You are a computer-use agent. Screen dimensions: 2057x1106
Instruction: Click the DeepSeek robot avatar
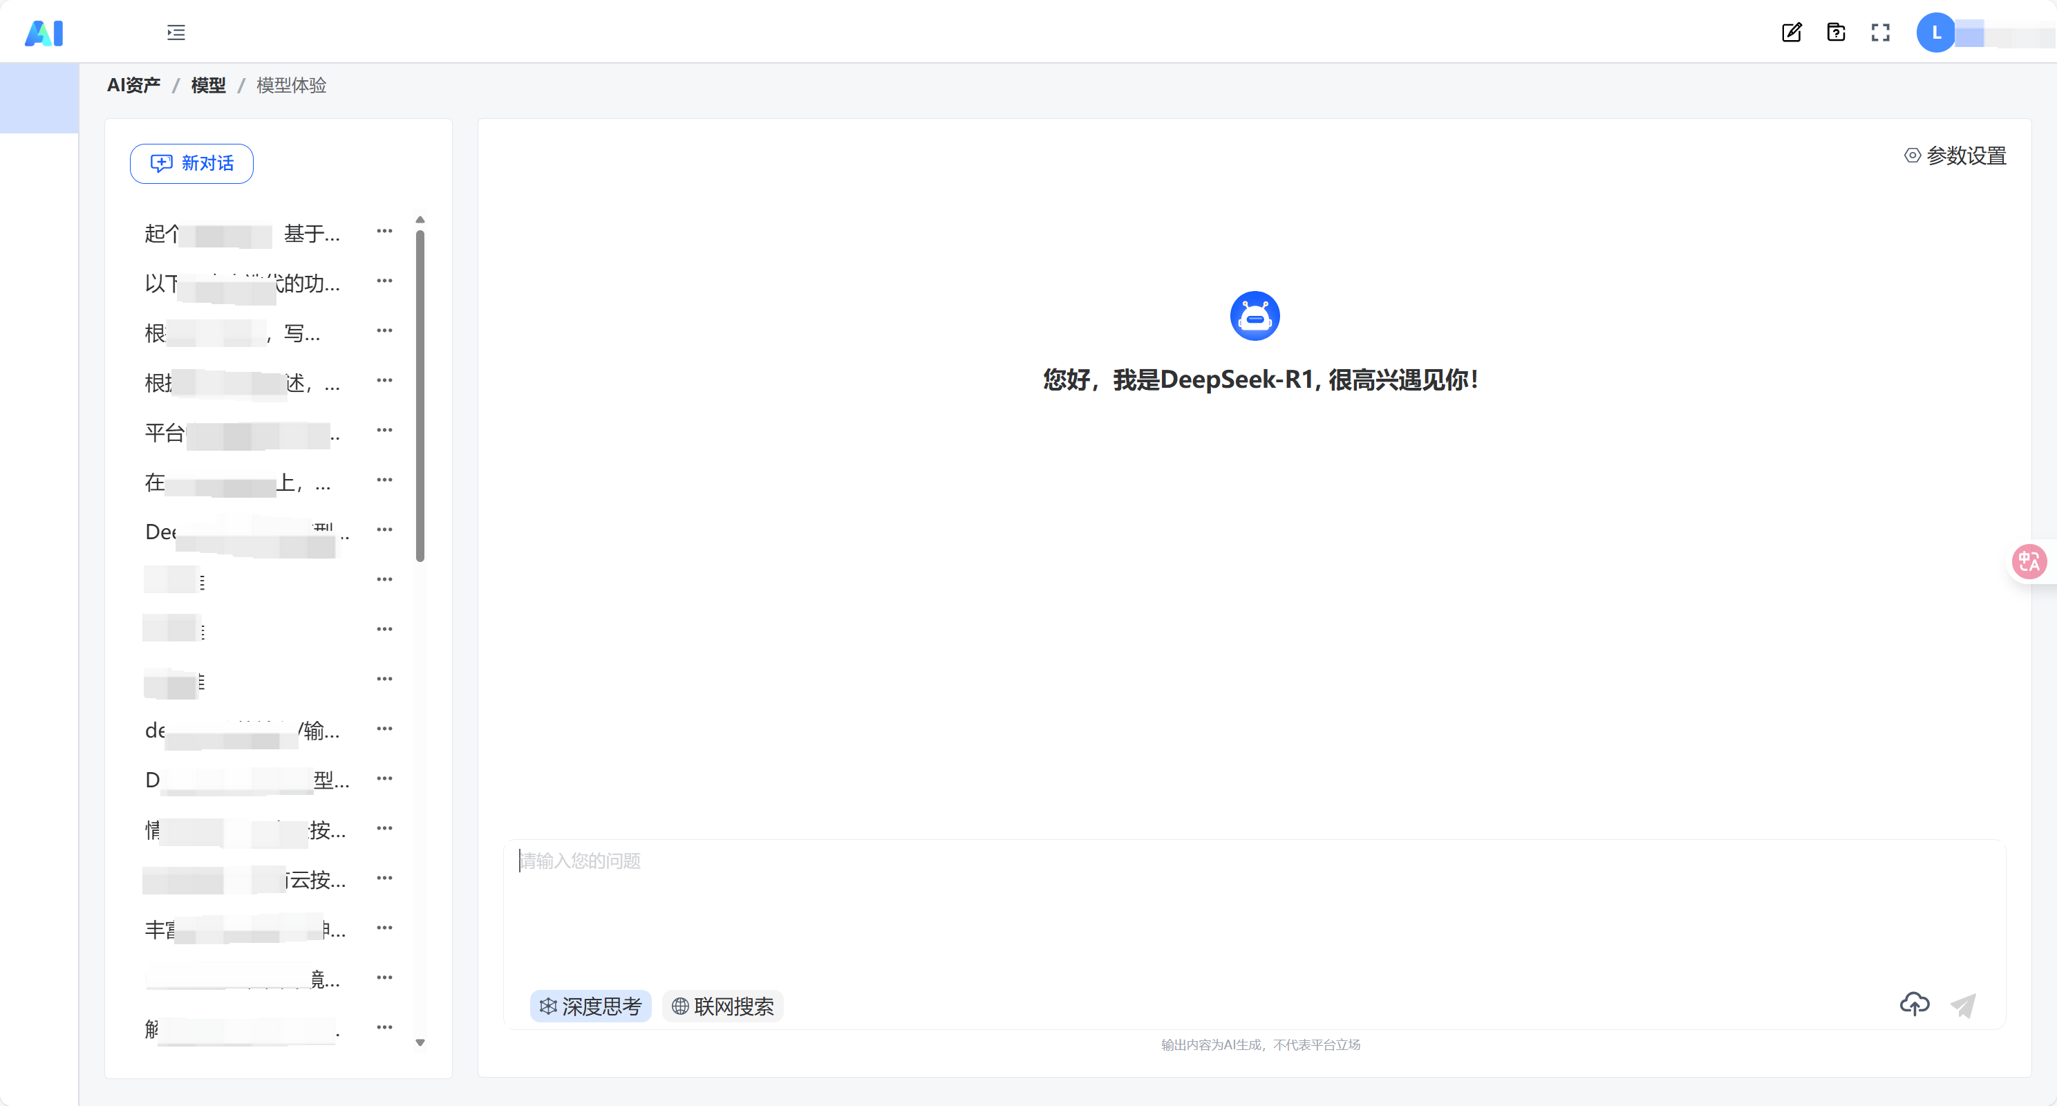point(1255,316)
